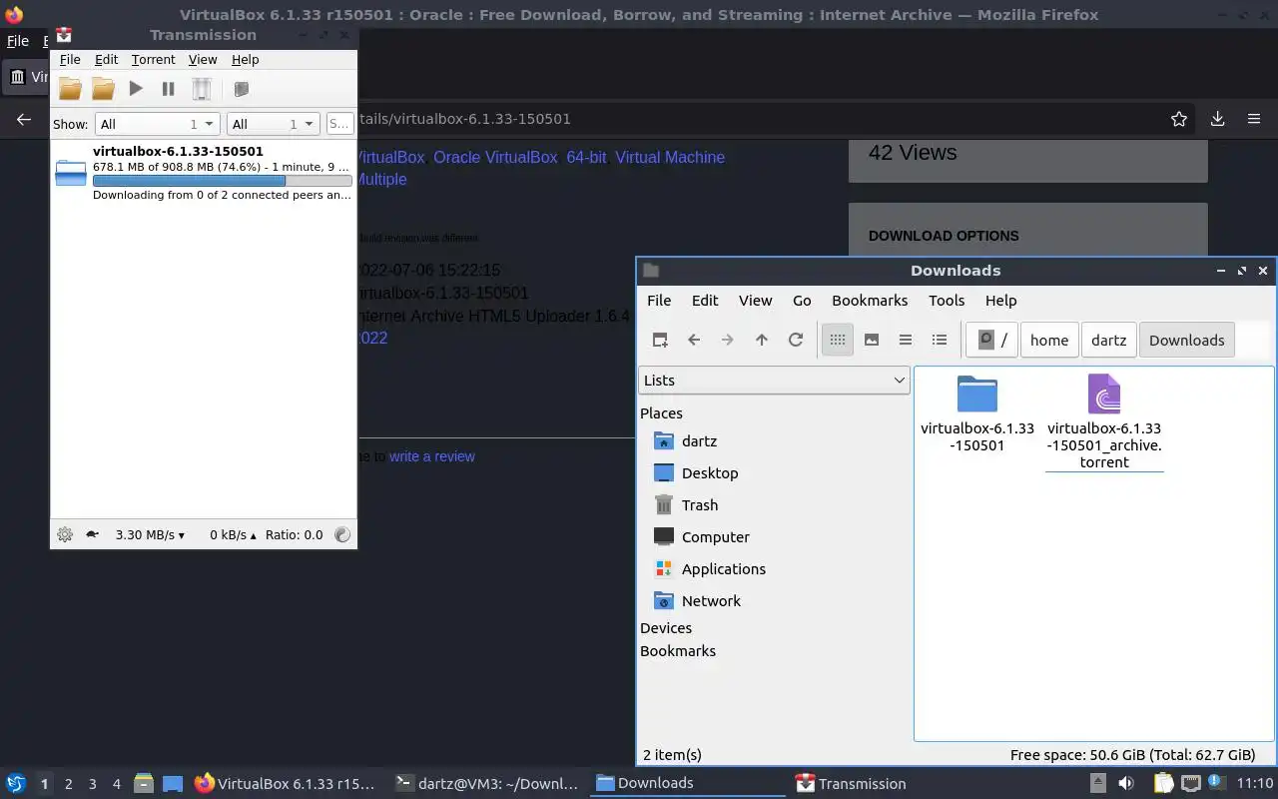Open torrent properties icon in Transmission
This screenshot has width=1278, height=799.
click(x=241, y=89)
